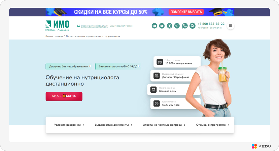Open 'Отзывы о программе' section

tap(211, 125)
